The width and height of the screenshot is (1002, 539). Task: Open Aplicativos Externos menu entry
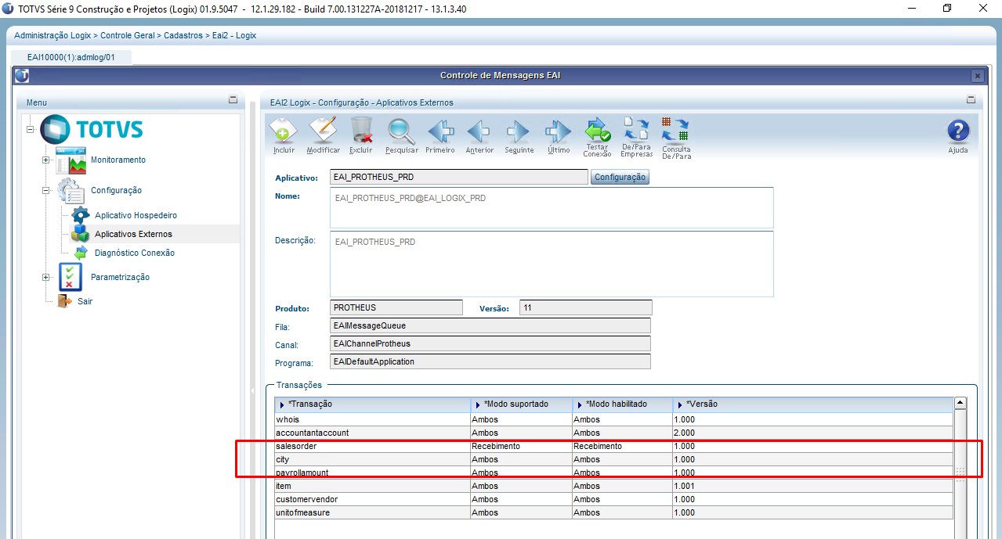click(133, 234)
